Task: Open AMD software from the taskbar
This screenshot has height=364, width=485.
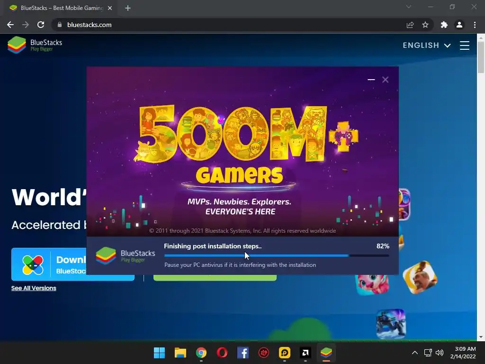Action: [305, 353]
